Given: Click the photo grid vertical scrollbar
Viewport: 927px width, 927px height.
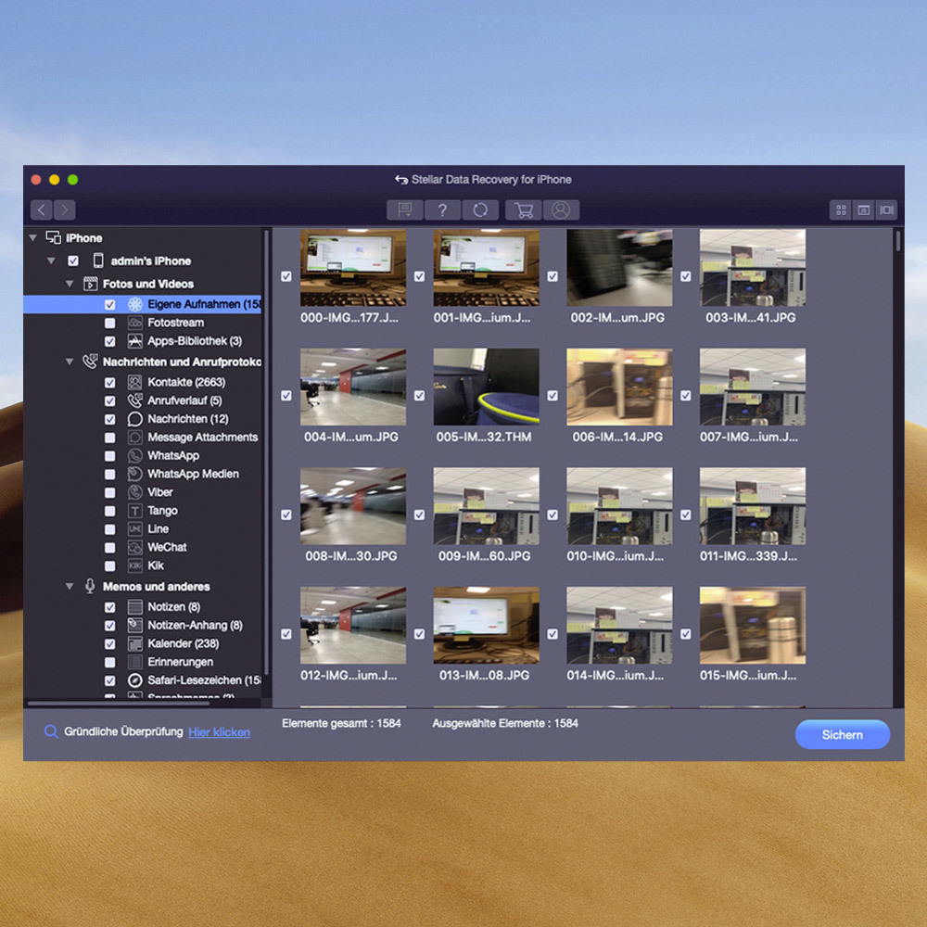Looking at the screenshot, I should point(898,241).
